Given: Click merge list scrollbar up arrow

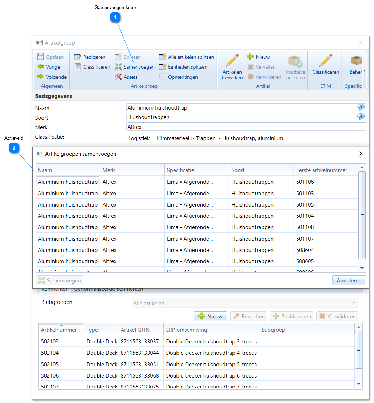Looking at the screenshot, I should point(362,168).
